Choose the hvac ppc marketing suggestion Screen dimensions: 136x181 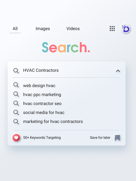click(42, 95)
